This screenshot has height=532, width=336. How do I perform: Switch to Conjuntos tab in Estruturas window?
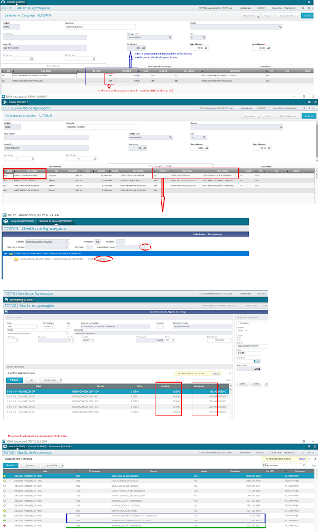tap(24, 222)
